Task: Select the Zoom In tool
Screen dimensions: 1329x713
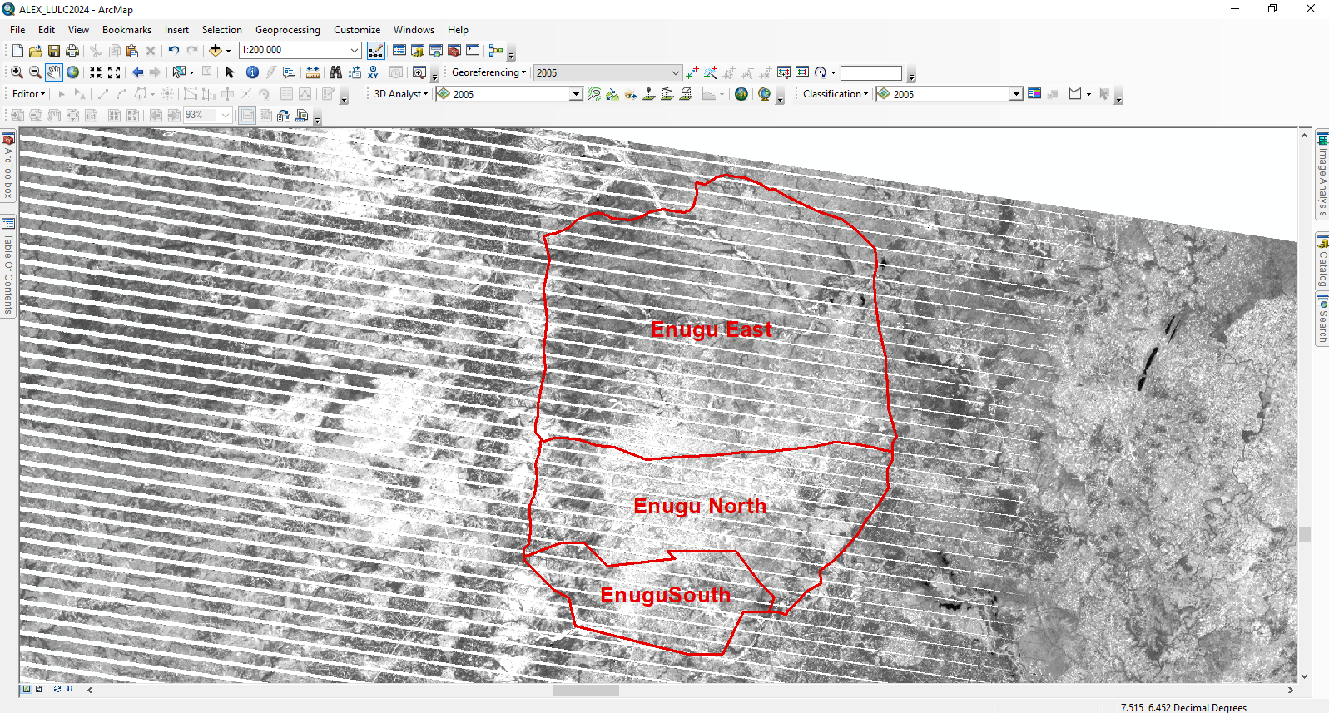Action: coord(17,72)
